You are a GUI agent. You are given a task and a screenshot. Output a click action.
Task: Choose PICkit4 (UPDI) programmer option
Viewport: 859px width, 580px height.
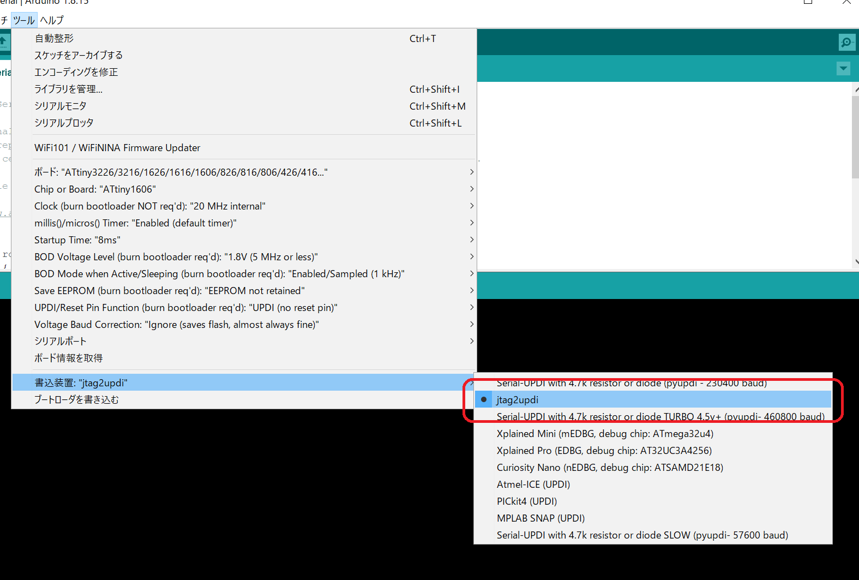[526, 501]
